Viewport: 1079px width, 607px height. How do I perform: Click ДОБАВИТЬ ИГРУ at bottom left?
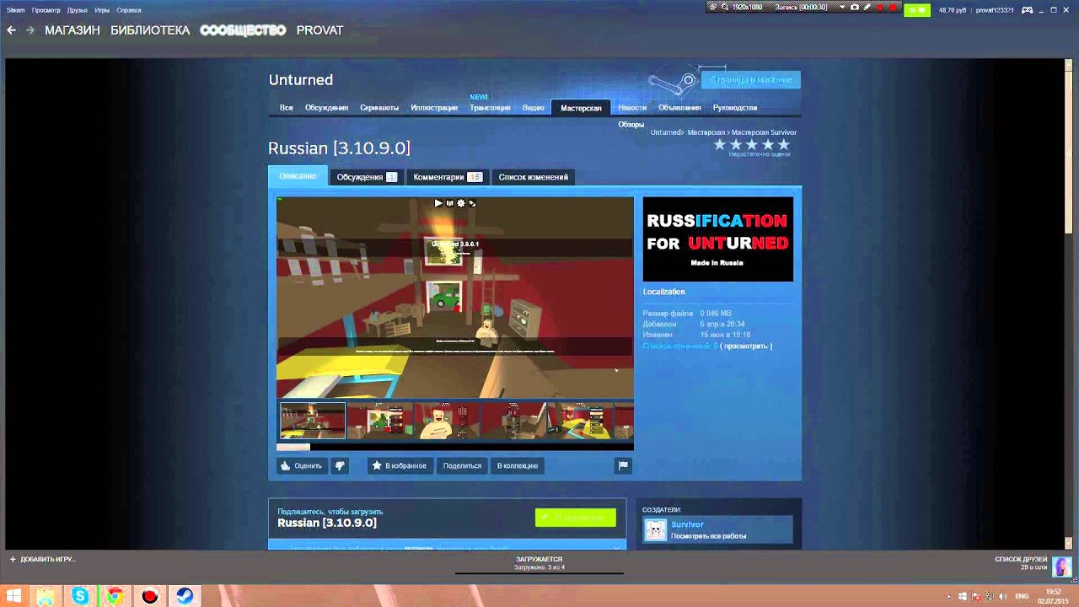coord(42,559)
